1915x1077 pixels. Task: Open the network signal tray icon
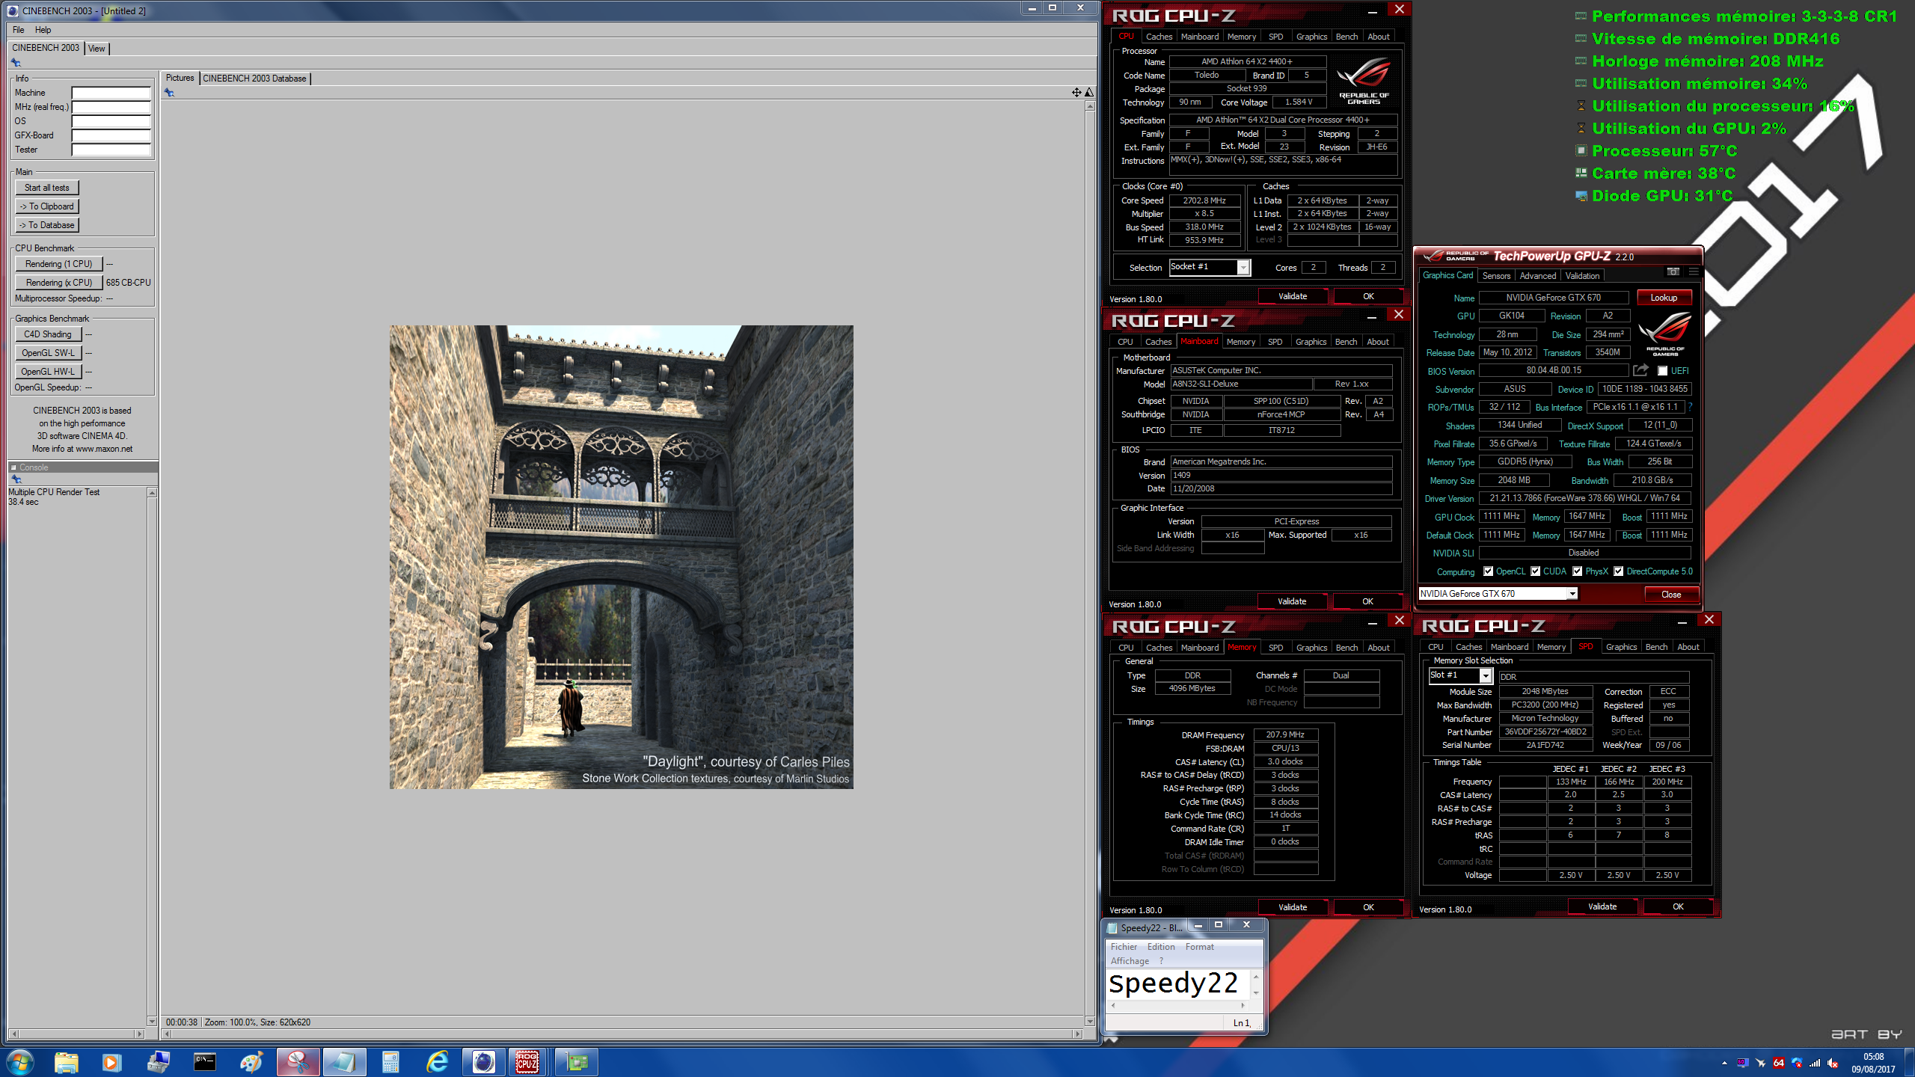(x=1815, y=1063)
